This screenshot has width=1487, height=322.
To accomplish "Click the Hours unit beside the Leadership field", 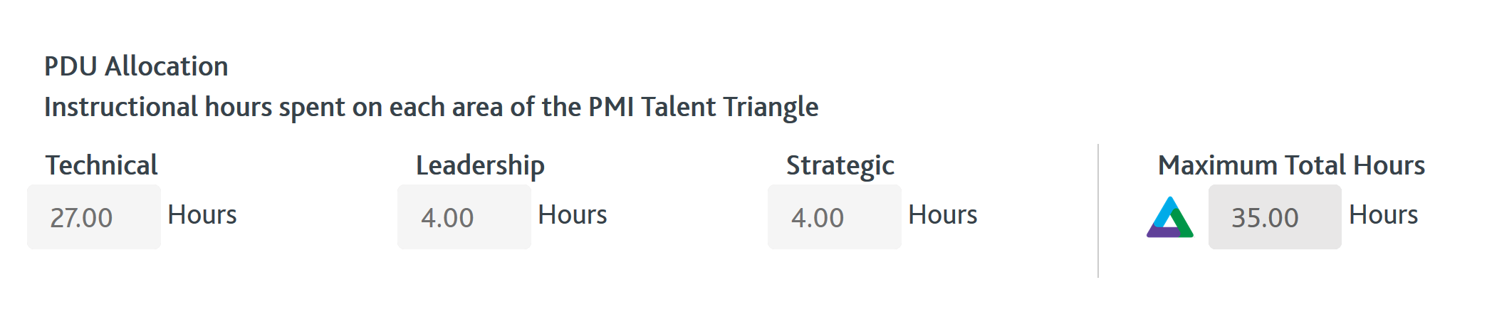I will coord(573,215).
